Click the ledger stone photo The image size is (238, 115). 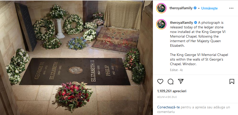76,58
